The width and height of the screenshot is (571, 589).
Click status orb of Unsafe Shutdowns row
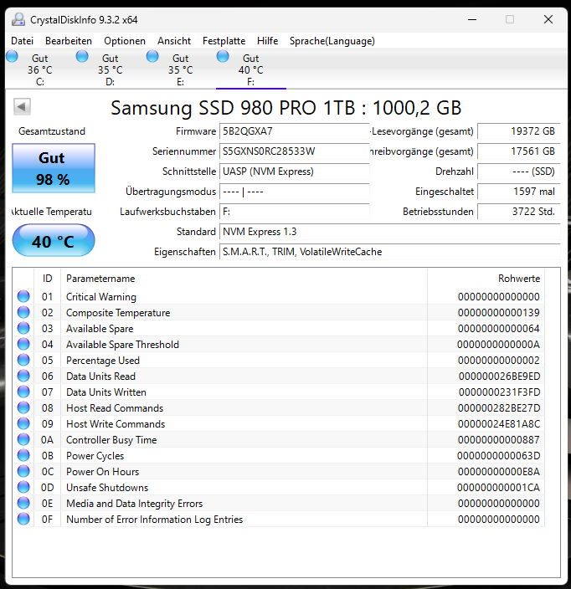23,487
